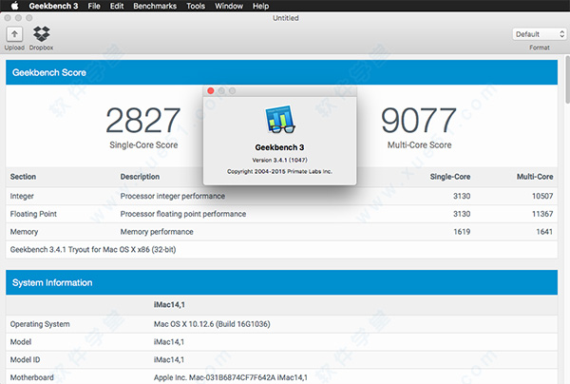Close the About Geekbench 3 dialog
Image resolution: width=570 pixels, height=384 pixels.
coord(211,90)
